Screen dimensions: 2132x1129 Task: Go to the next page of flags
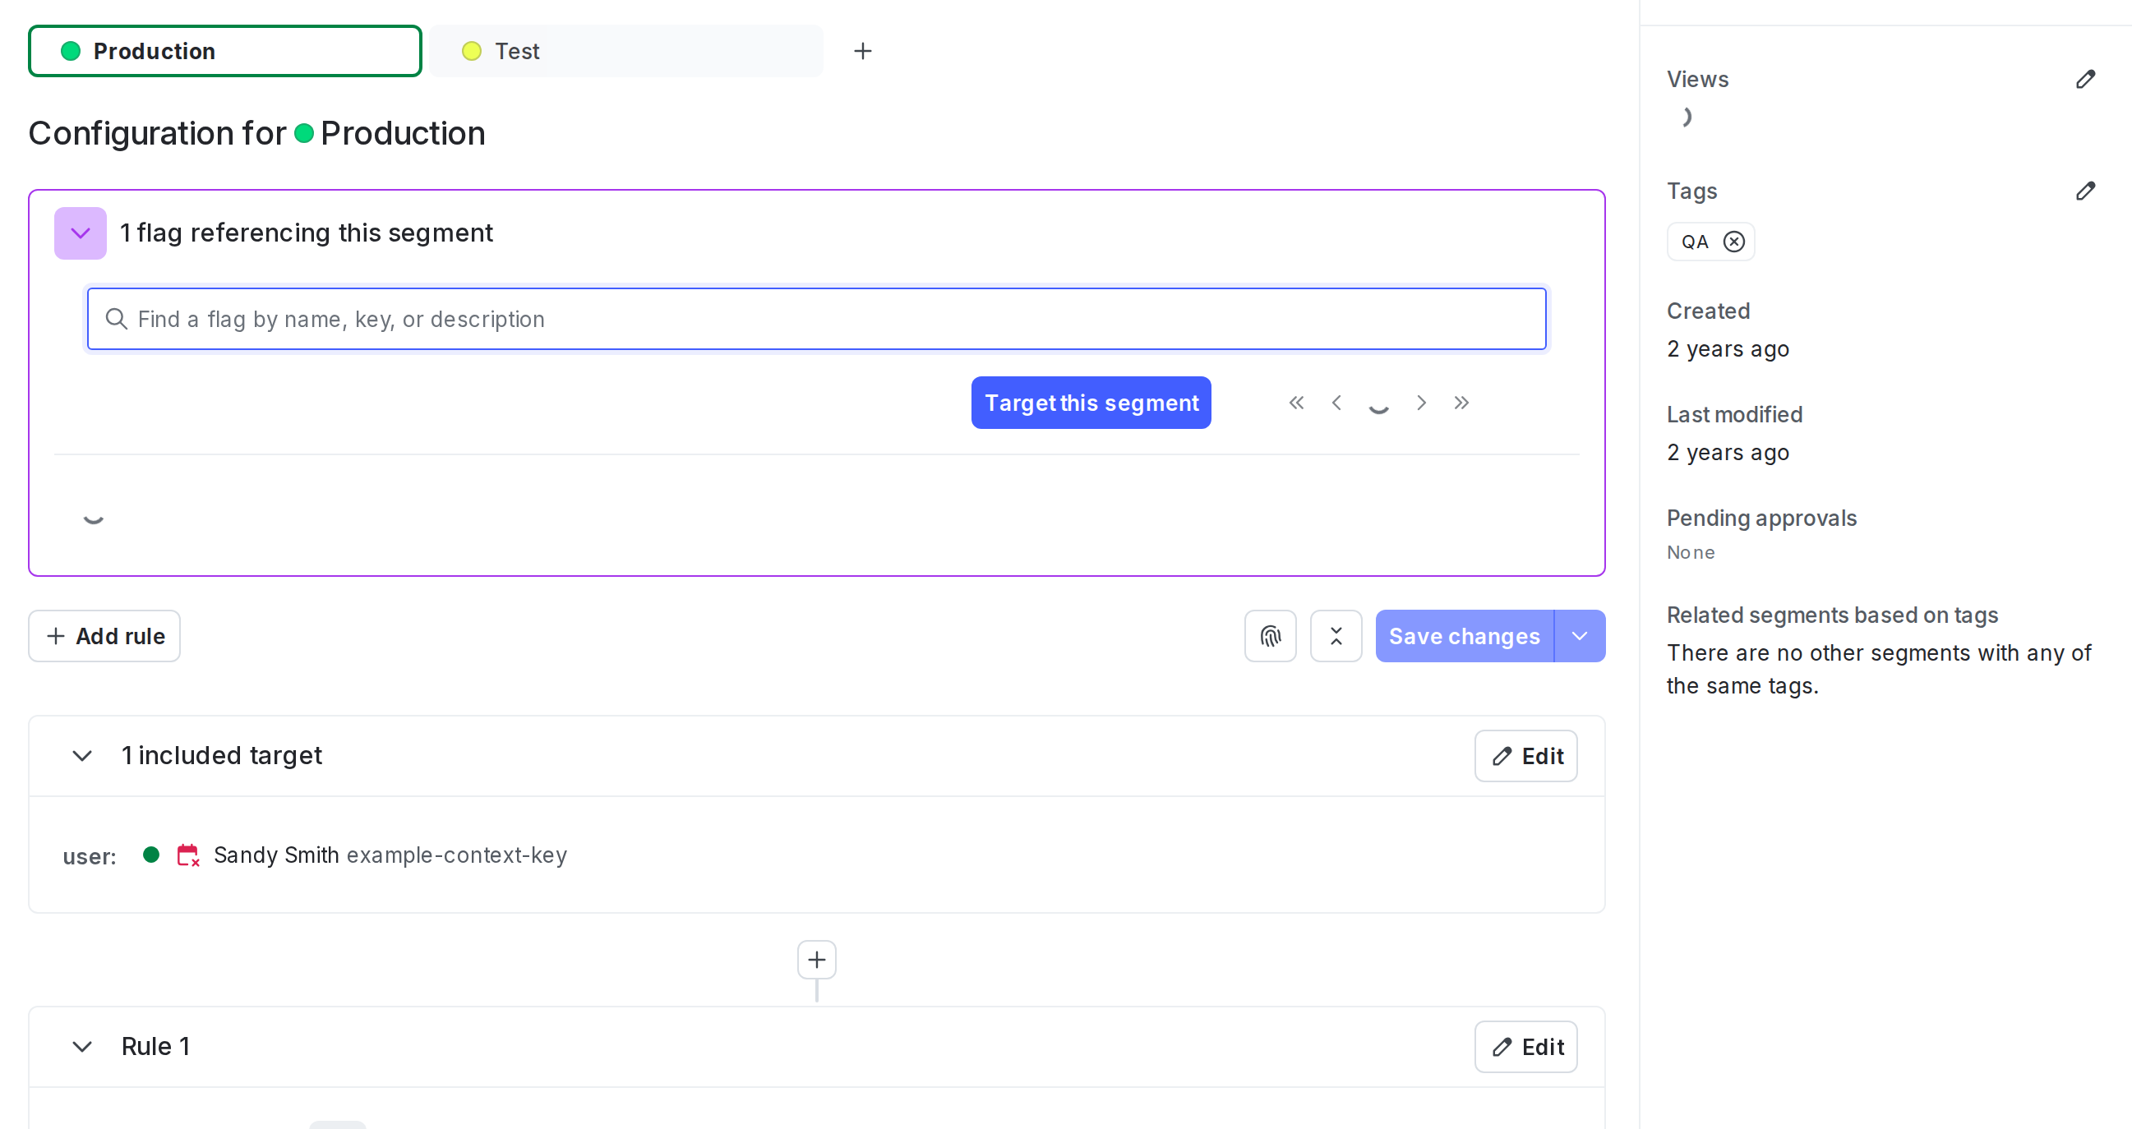1421,403
